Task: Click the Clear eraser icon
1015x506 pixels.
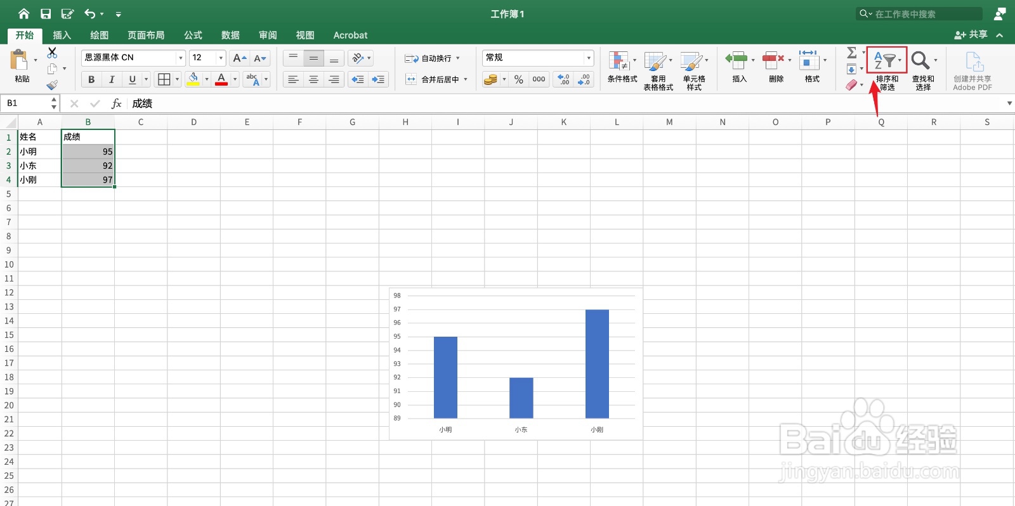Action: point(851,85)
